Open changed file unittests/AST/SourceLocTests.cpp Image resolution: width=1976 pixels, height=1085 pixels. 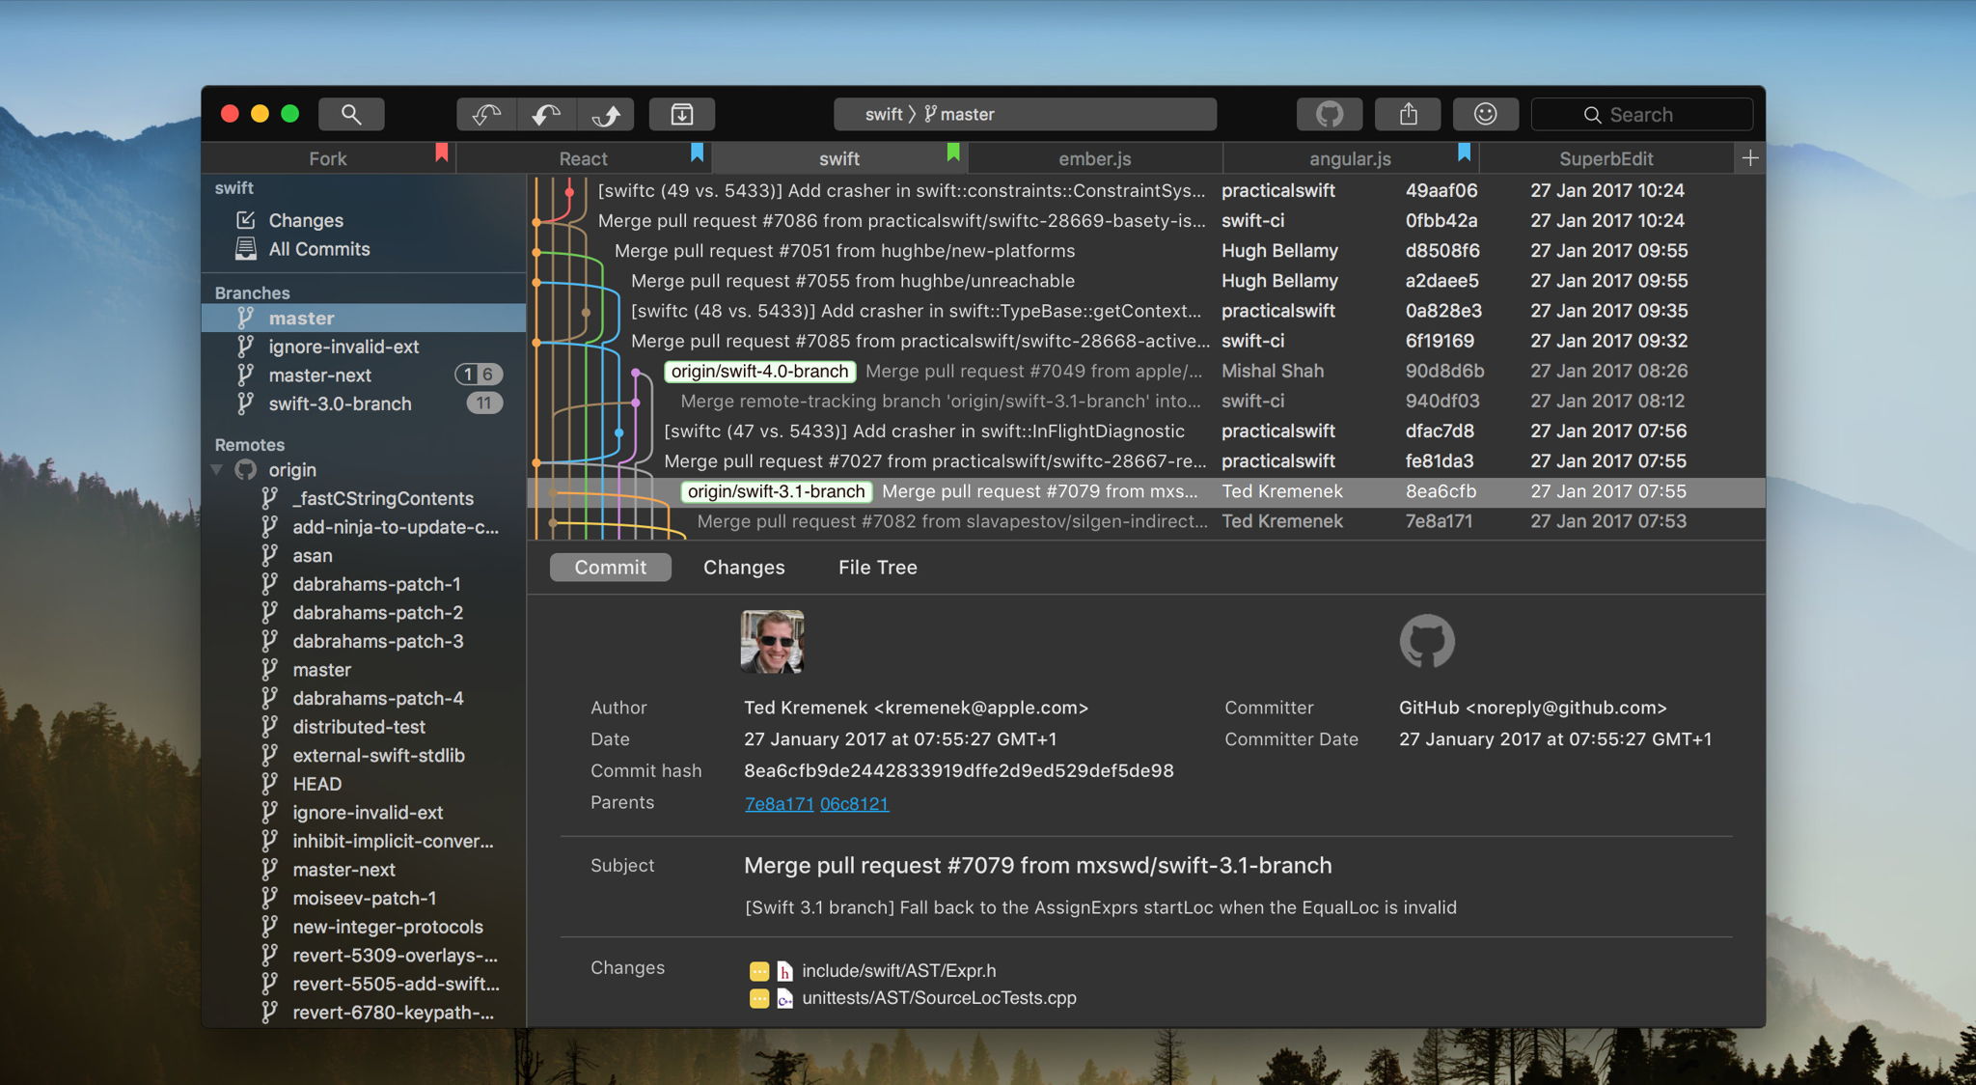[939, 998]
